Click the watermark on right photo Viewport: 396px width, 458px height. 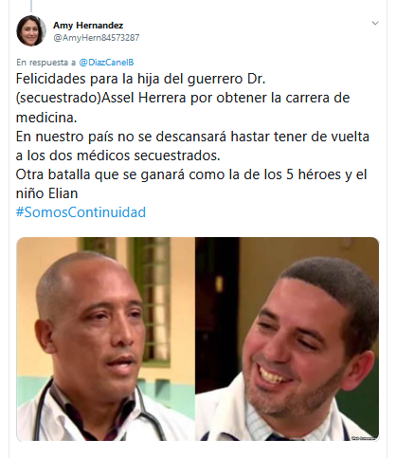pos(364,438)
